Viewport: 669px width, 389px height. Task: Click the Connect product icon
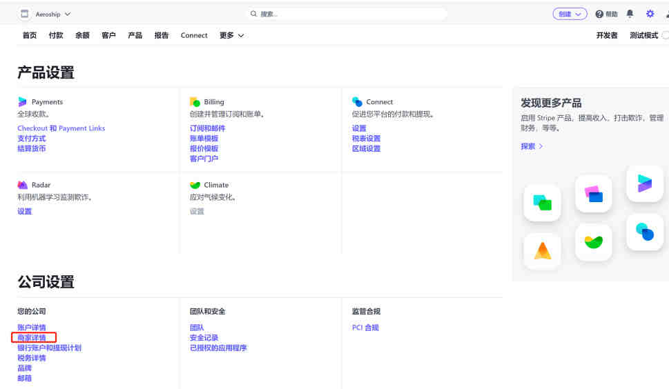(357, 102)
